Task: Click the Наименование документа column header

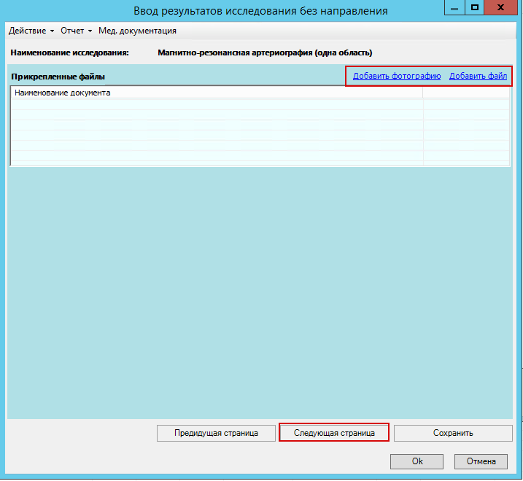Action: tap(217, 93)
